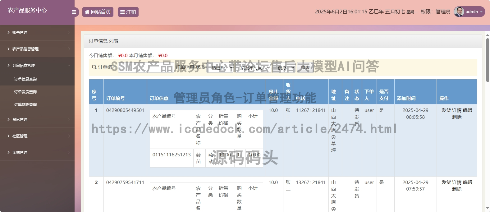The height and width of the screenshot is (212, 490).
Task: Click the 农产品服务中心 site title
Action: coord(27,10)
